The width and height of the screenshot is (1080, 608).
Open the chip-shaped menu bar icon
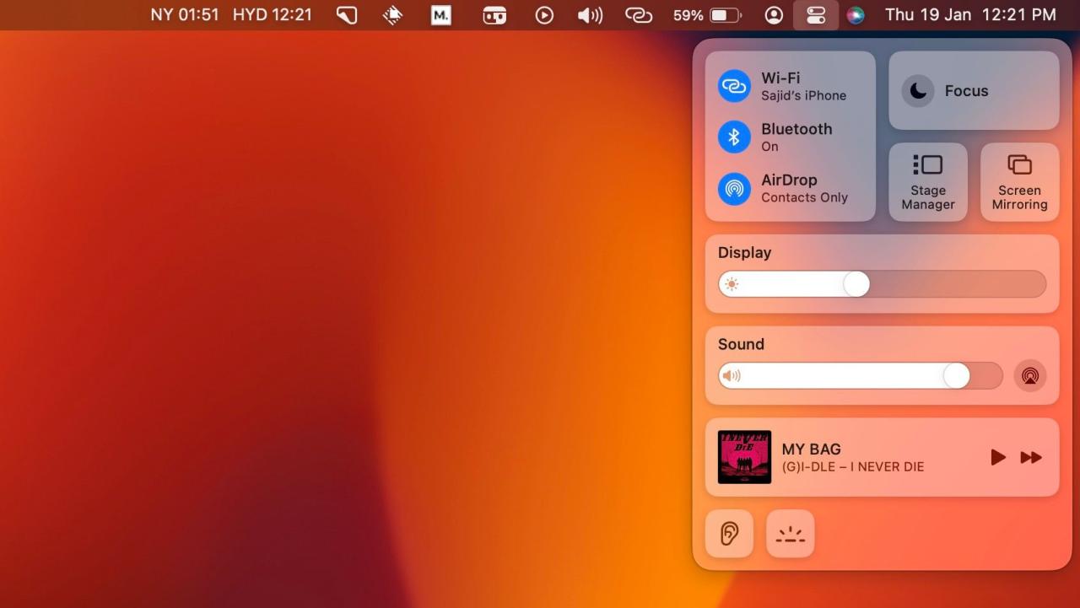[392, 15]
